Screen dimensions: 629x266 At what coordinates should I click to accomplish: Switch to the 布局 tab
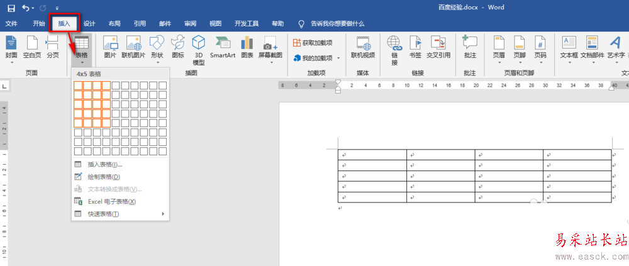(x=114, y=24)
